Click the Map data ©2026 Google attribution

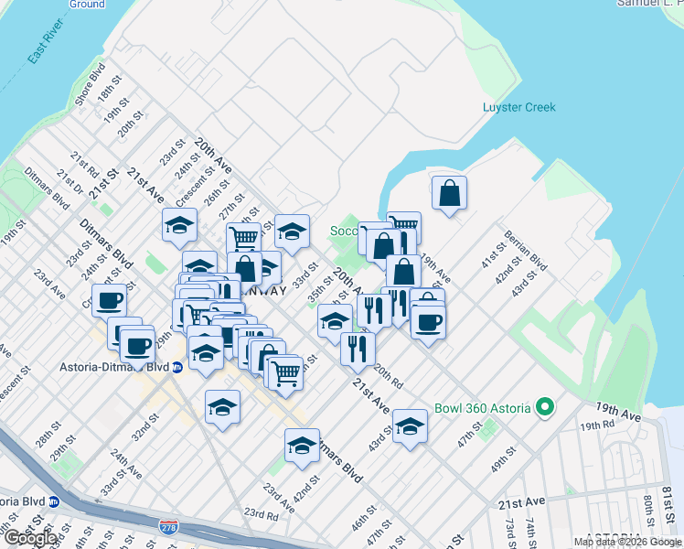(627, 543)
